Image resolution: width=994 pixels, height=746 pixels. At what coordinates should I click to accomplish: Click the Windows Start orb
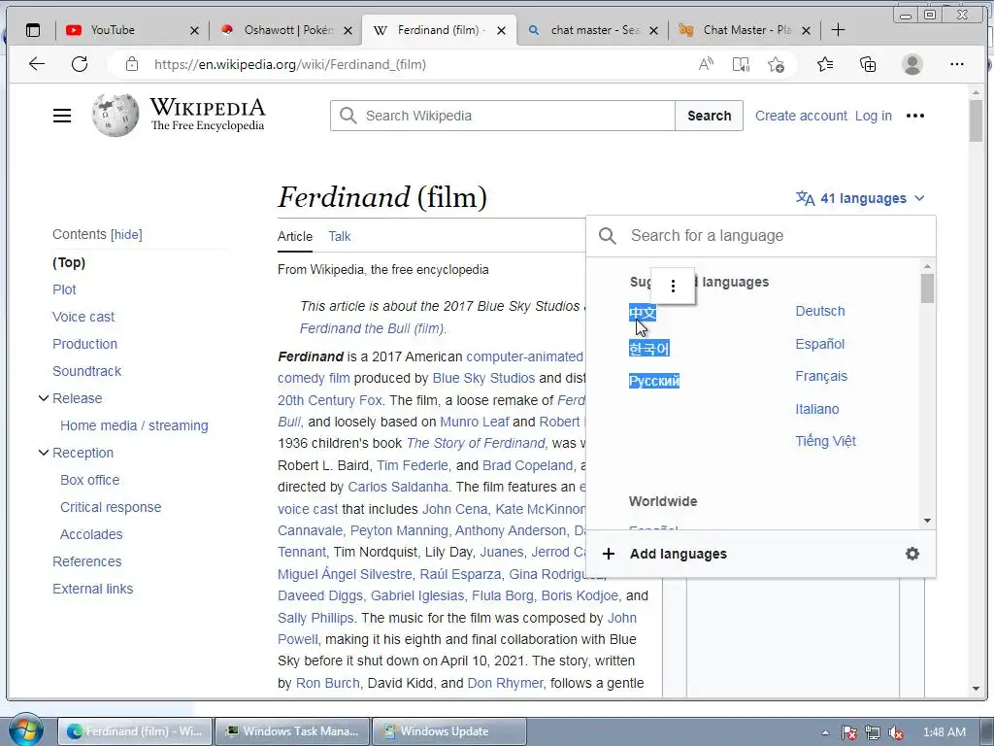(x=26, y=731)
